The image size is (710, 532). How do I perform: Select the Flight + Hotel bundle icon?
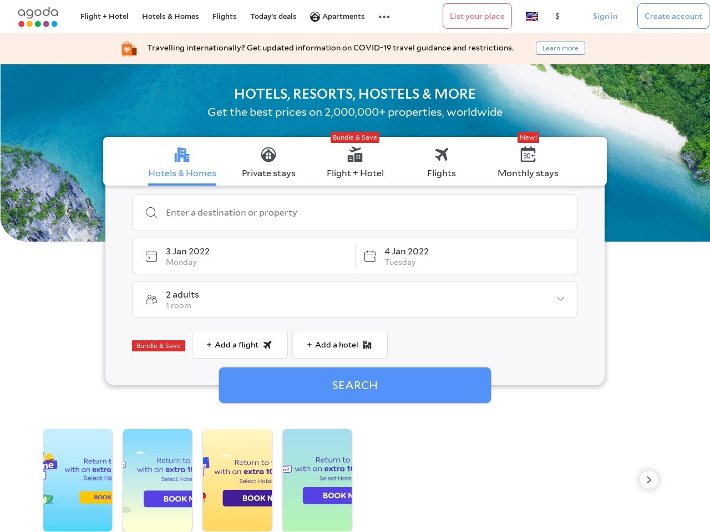355,155
